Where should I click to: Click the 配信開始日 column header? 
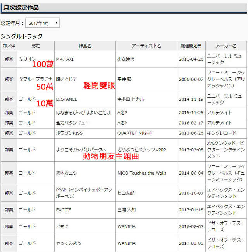coord(191,46)
